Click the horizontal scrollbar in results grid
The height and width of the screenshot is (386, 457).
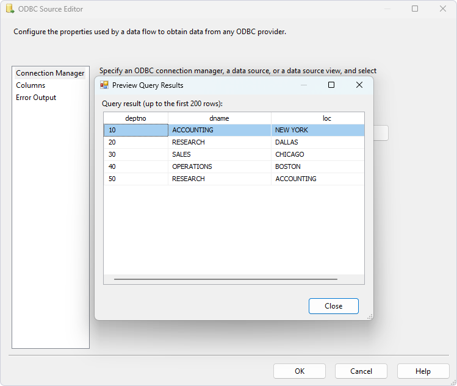(225, 279)
